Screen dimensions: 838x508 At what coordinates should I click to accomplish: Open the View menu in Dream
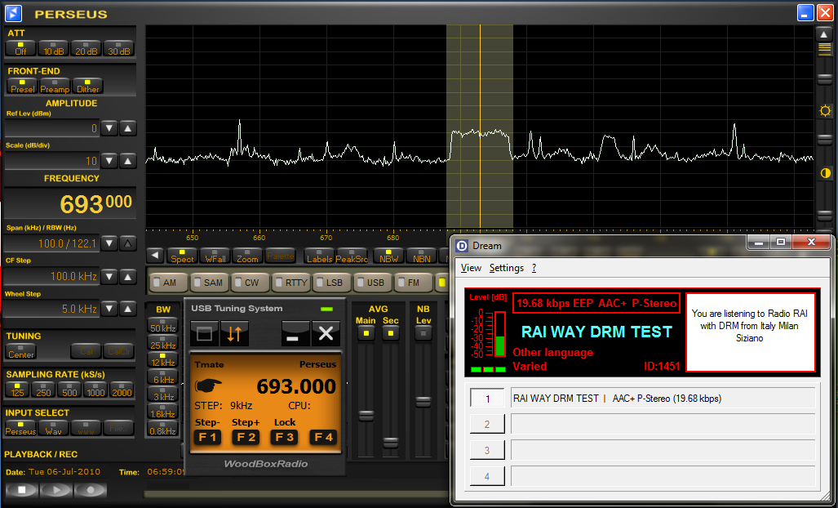[471, 268]
